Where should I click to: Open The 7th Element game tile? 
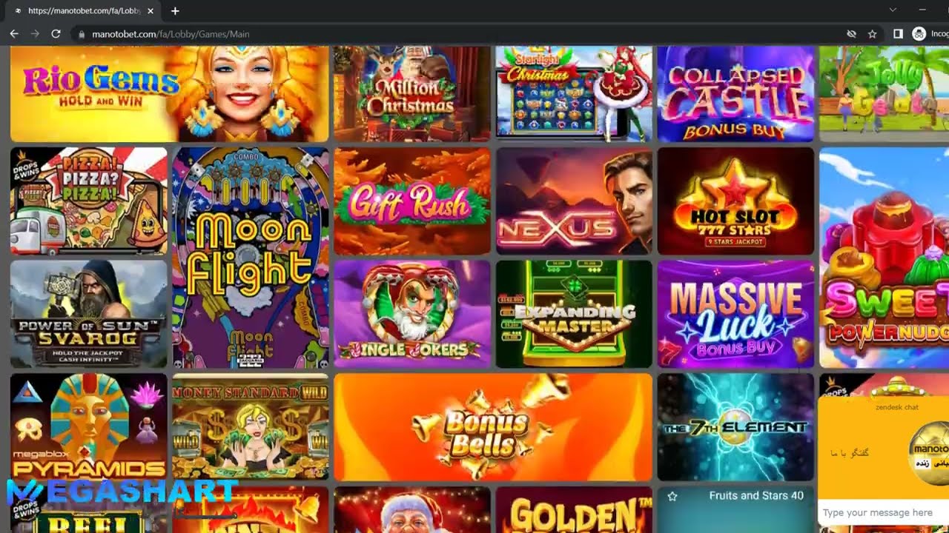tap(735, 427)
